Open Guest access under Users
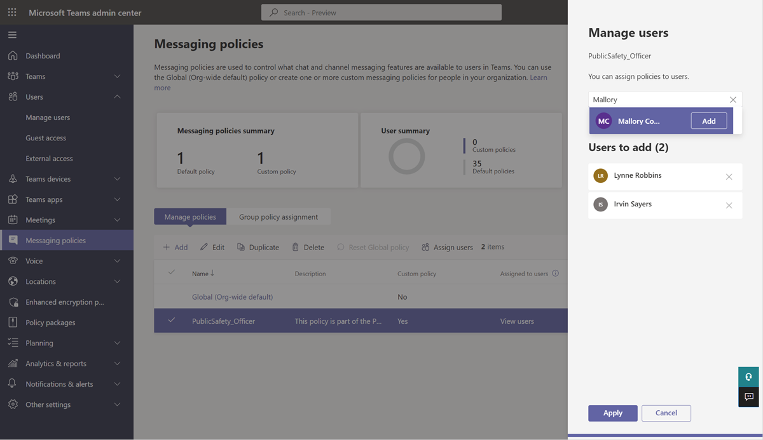Image resolution: width=763 pixels, height=440 pixels. (x=46, y=138)
